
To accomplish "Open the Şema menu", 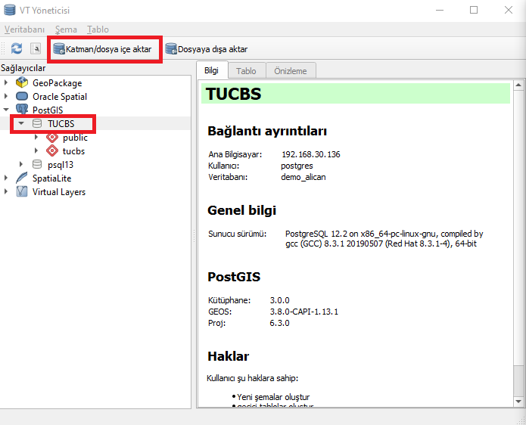I will 66,29.
